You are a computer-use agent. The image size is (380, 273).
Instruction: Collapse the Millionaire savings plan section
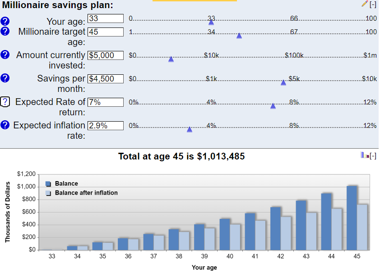coord(373,4)
